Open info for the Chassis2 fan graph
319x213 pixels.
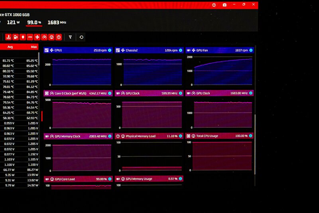pyautogui.click(x=181, y=50)
